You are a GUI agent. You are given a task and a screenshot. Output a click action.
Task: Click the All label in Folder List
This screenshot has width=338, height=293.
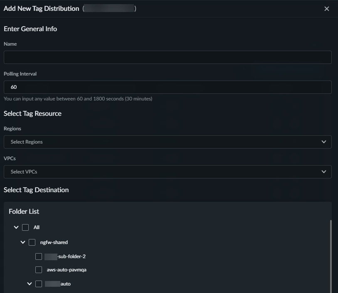coord(37,227)
